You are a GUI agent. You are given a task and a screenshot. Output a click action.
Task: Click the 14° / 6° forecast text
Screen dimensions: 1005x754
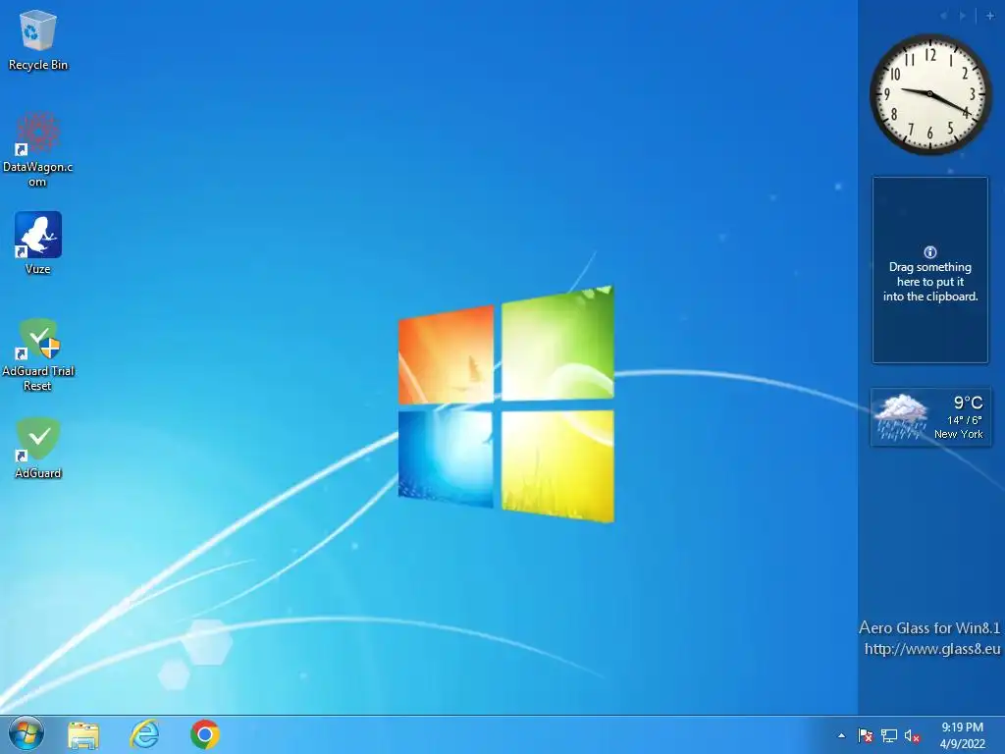pos(965,420)
